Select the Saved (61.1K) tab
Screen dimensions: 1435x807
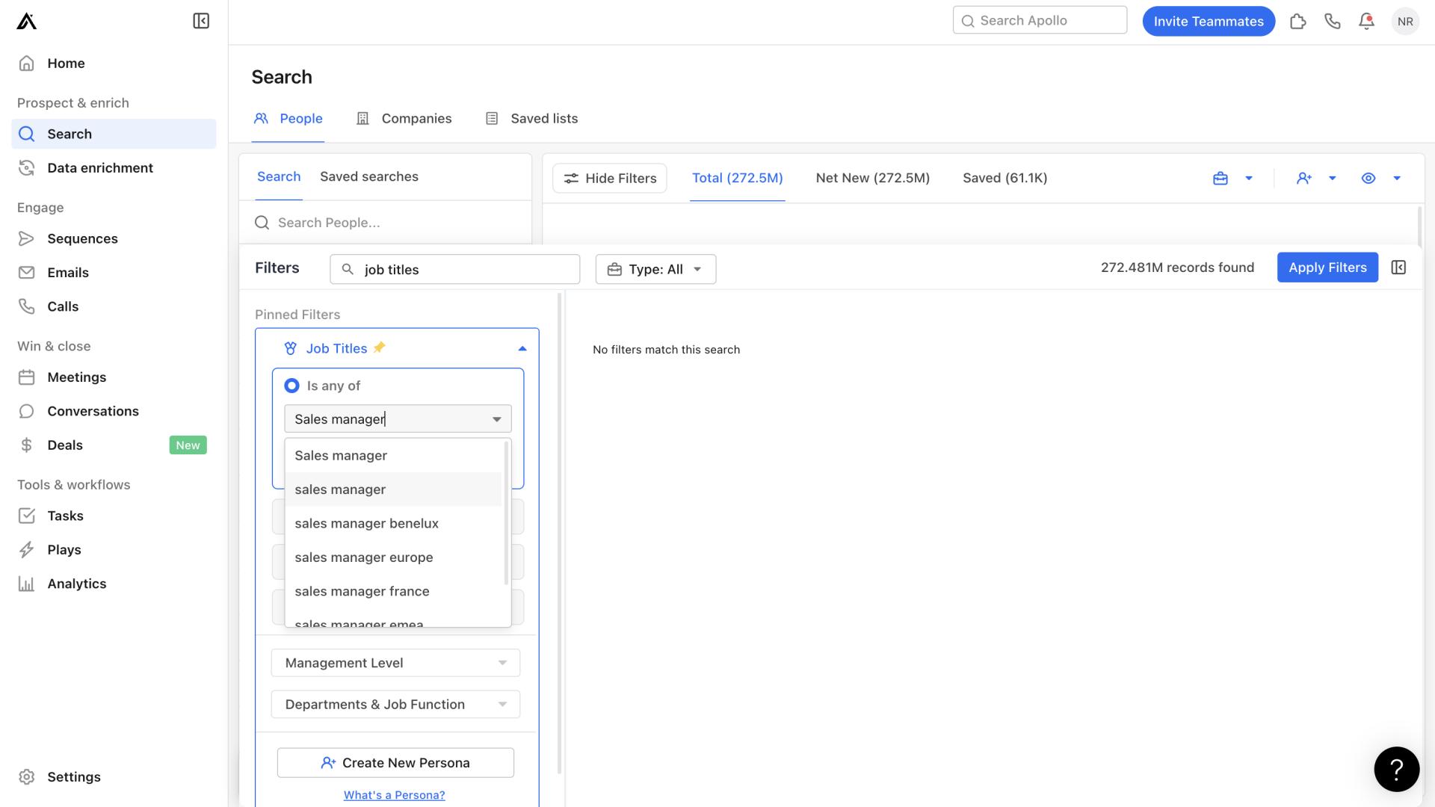1005,179
